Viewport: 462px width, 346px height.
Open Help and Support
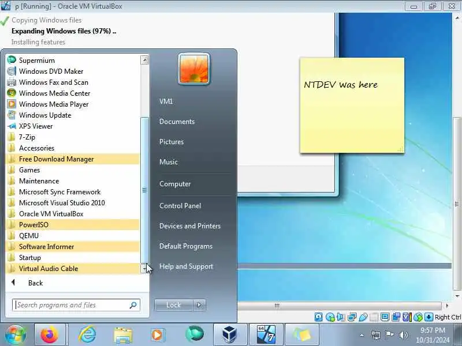186,266
